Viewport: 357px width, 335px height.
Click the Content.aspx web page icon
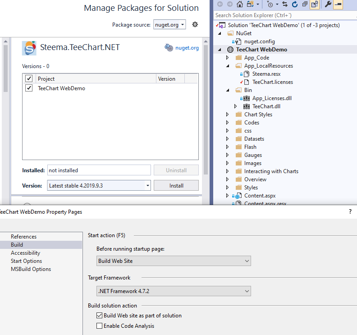point(238,196)
